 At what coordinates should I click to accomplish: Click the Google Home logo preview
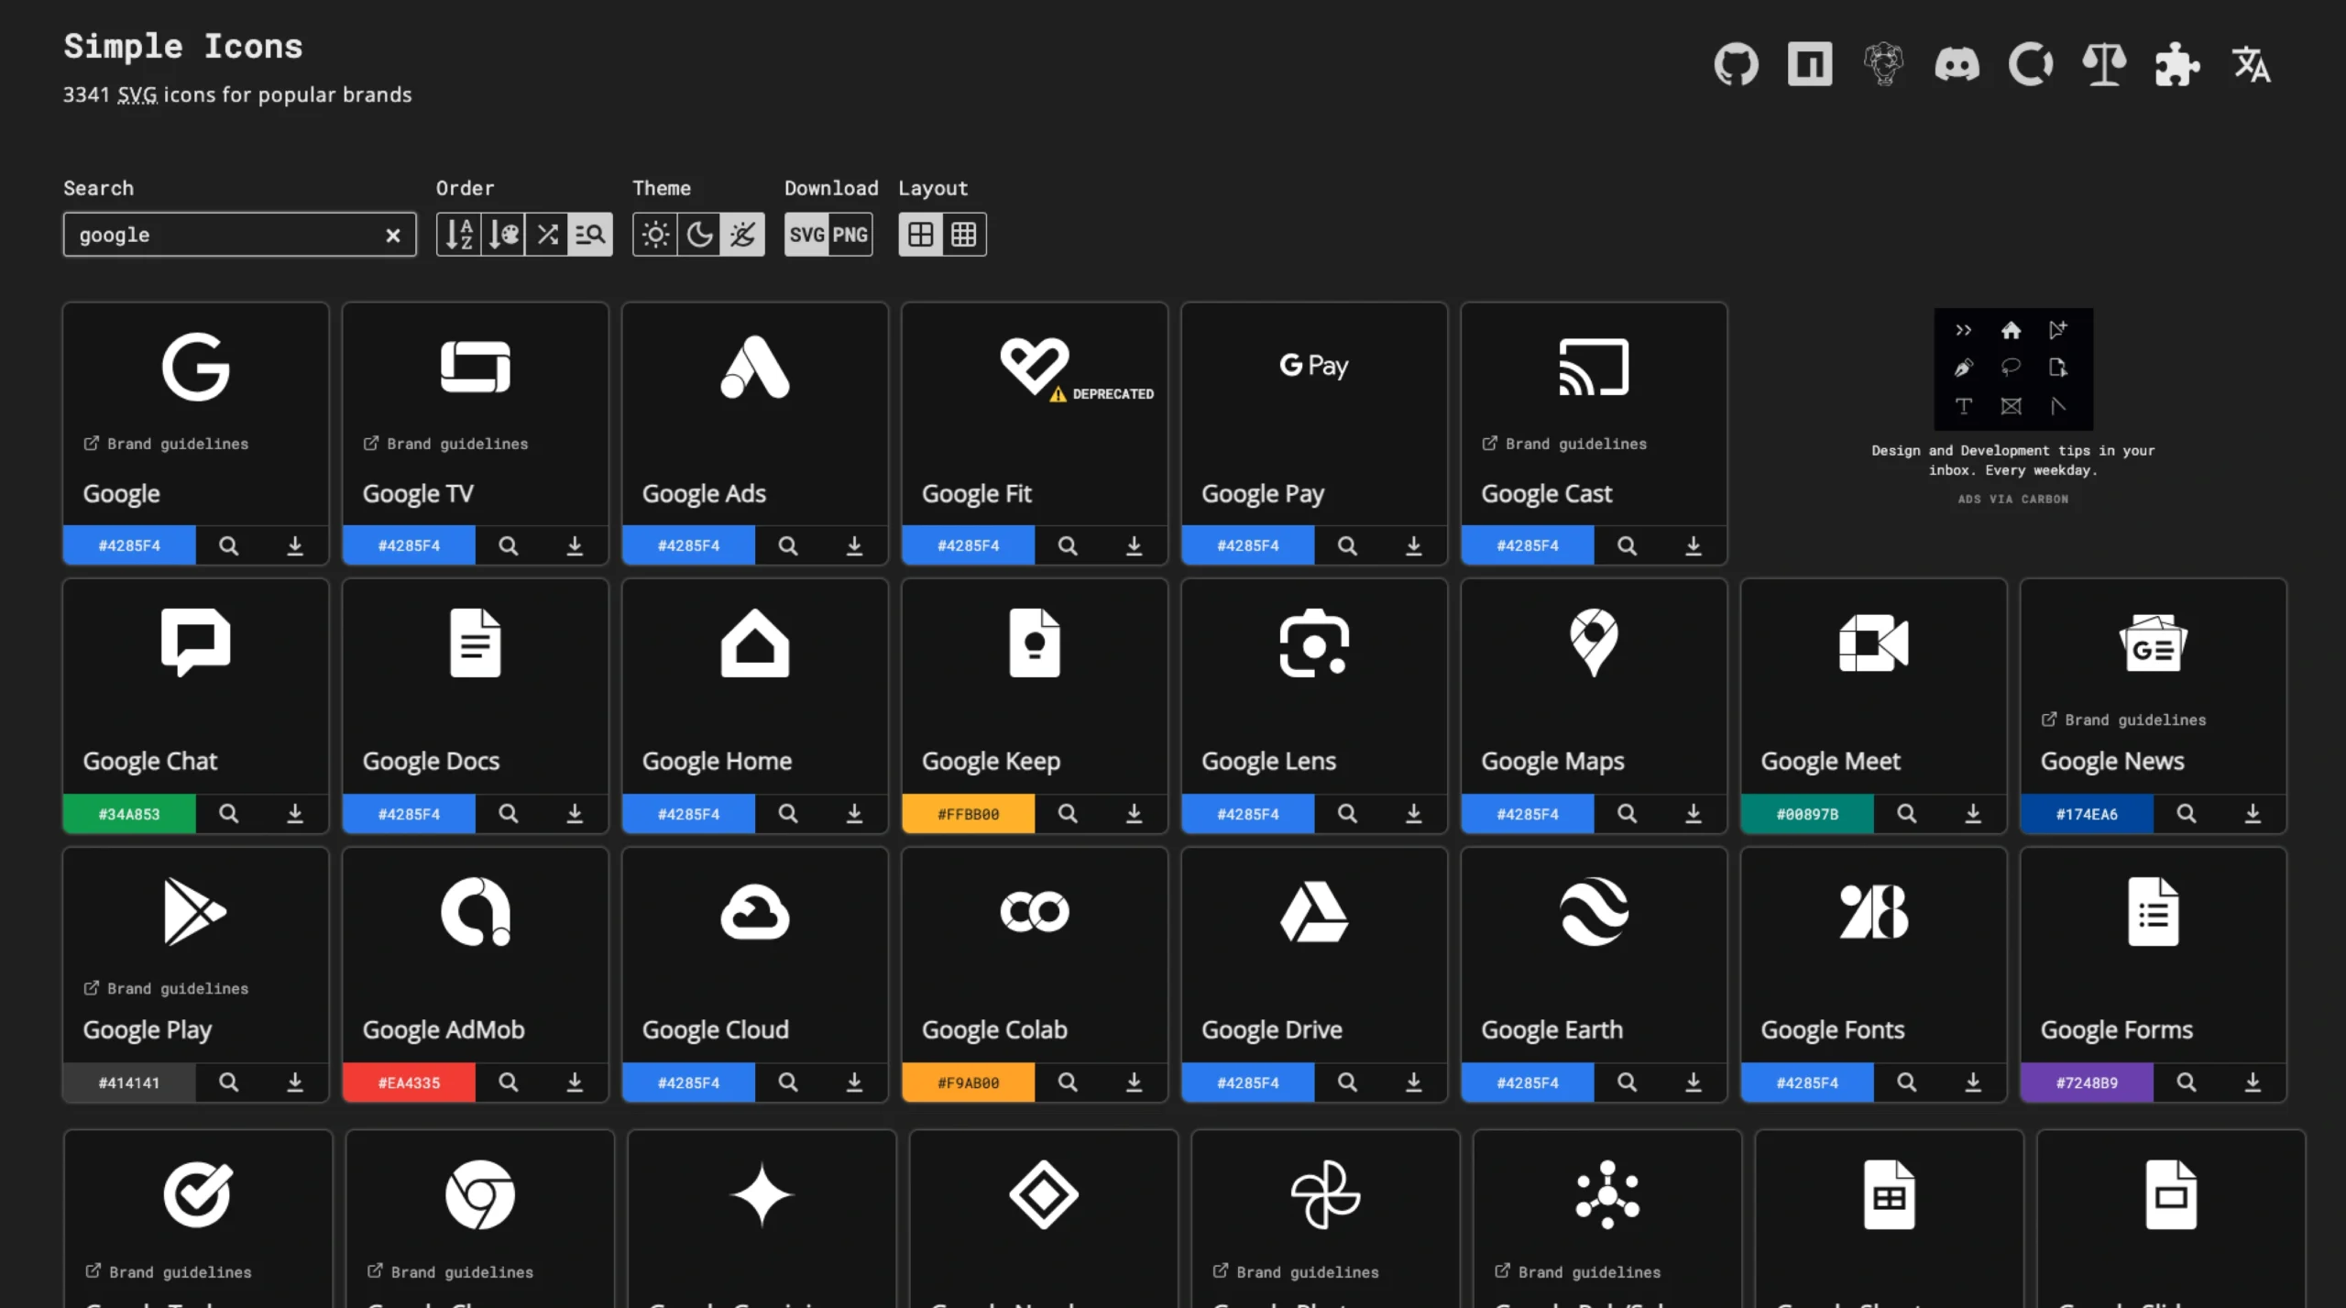coord(755,643)
